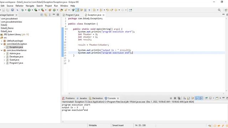Open Display Selected Console dropdown arrow
The height and width of the screenshot is (128, 228).
[x=213, y=98]
